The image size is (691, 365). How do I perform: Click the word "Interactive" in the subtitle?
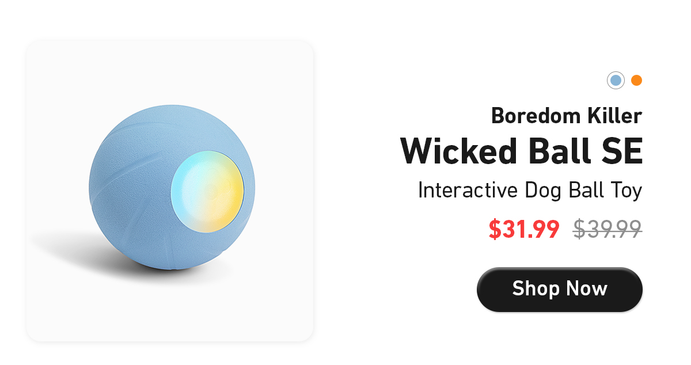coord(468,190)
